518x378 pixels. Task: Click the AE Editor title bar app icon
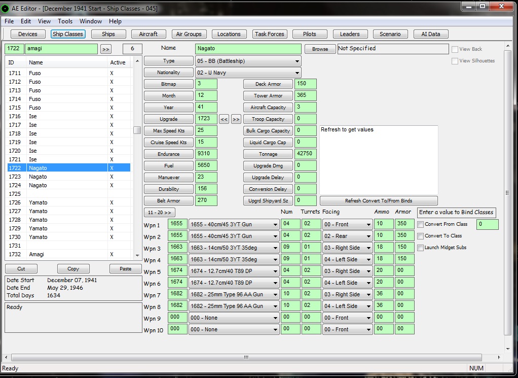coord(6,9)
